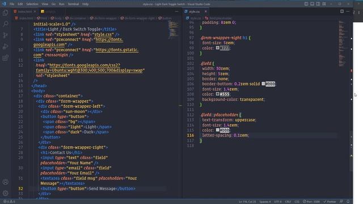
Task: Open the Extensions view
Action: 5,58
